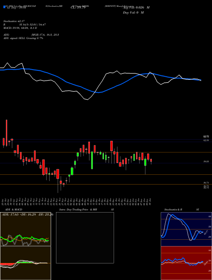212x280 pixels.
Task: Click the 'Stochastics & R' panel title
Action: [173, 210]
